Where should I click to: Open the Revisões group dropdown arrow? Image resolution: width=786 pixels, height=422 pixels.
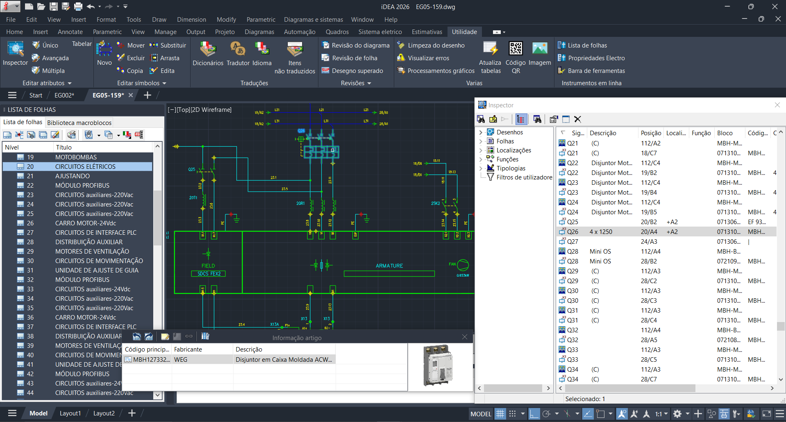tap(369, 83)
